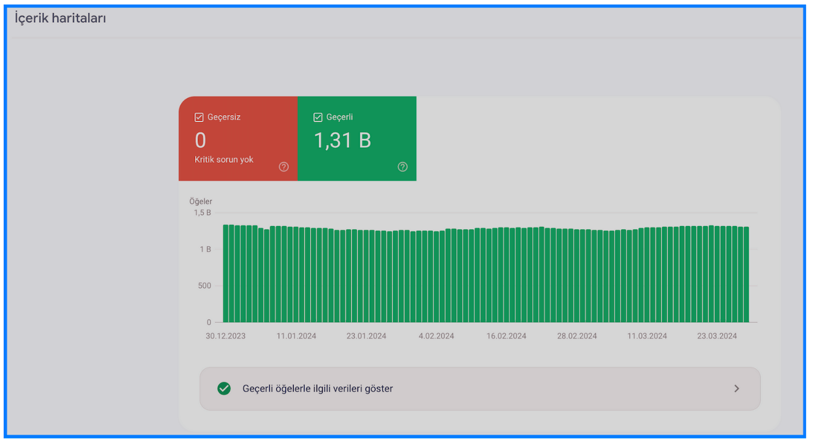Click the 23.03.2024 date axis label

point(717,336)
